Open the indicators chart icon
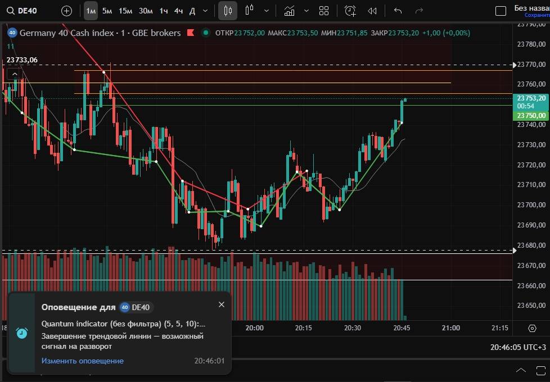 [x=289, y=11]
